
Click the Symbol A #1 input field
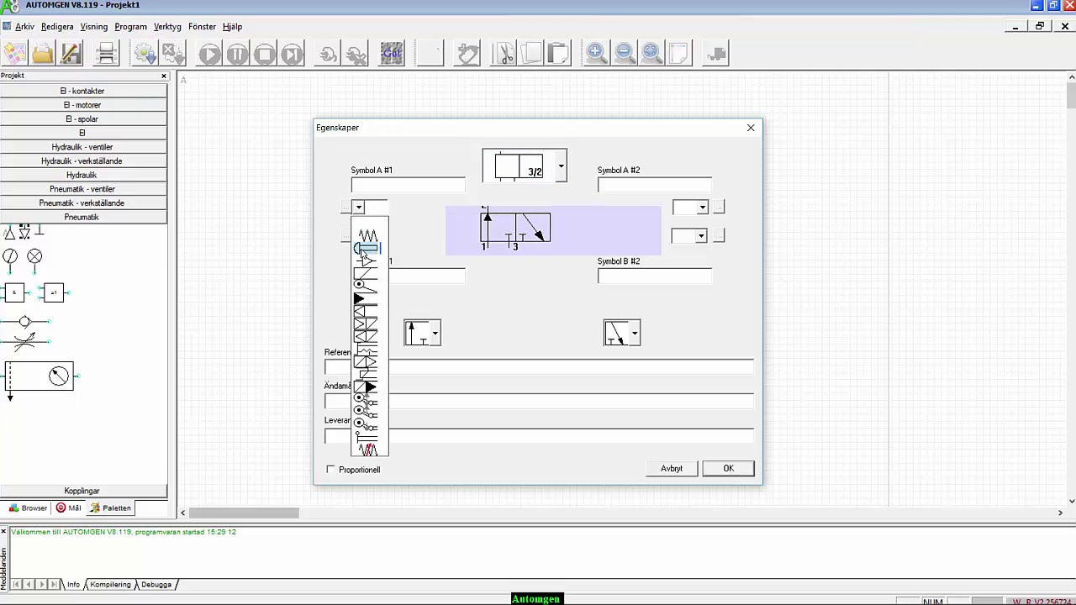point(408,184)
